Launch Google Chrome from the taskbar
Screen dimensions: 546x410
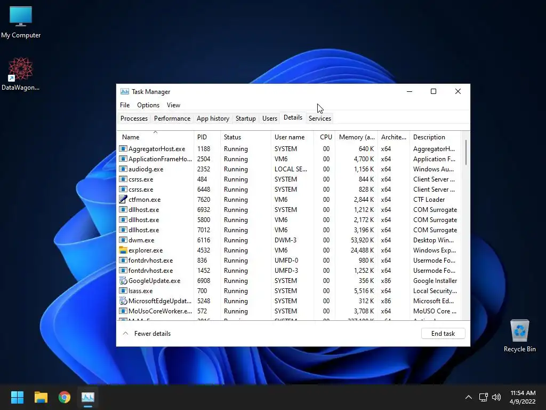65,397
